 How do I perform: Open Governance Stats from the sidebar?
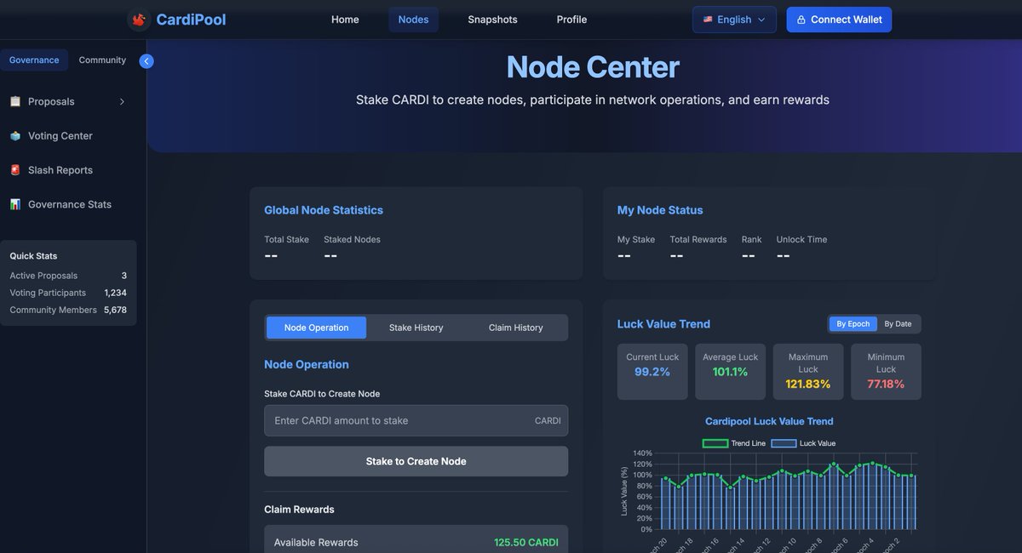pos(68,204)
